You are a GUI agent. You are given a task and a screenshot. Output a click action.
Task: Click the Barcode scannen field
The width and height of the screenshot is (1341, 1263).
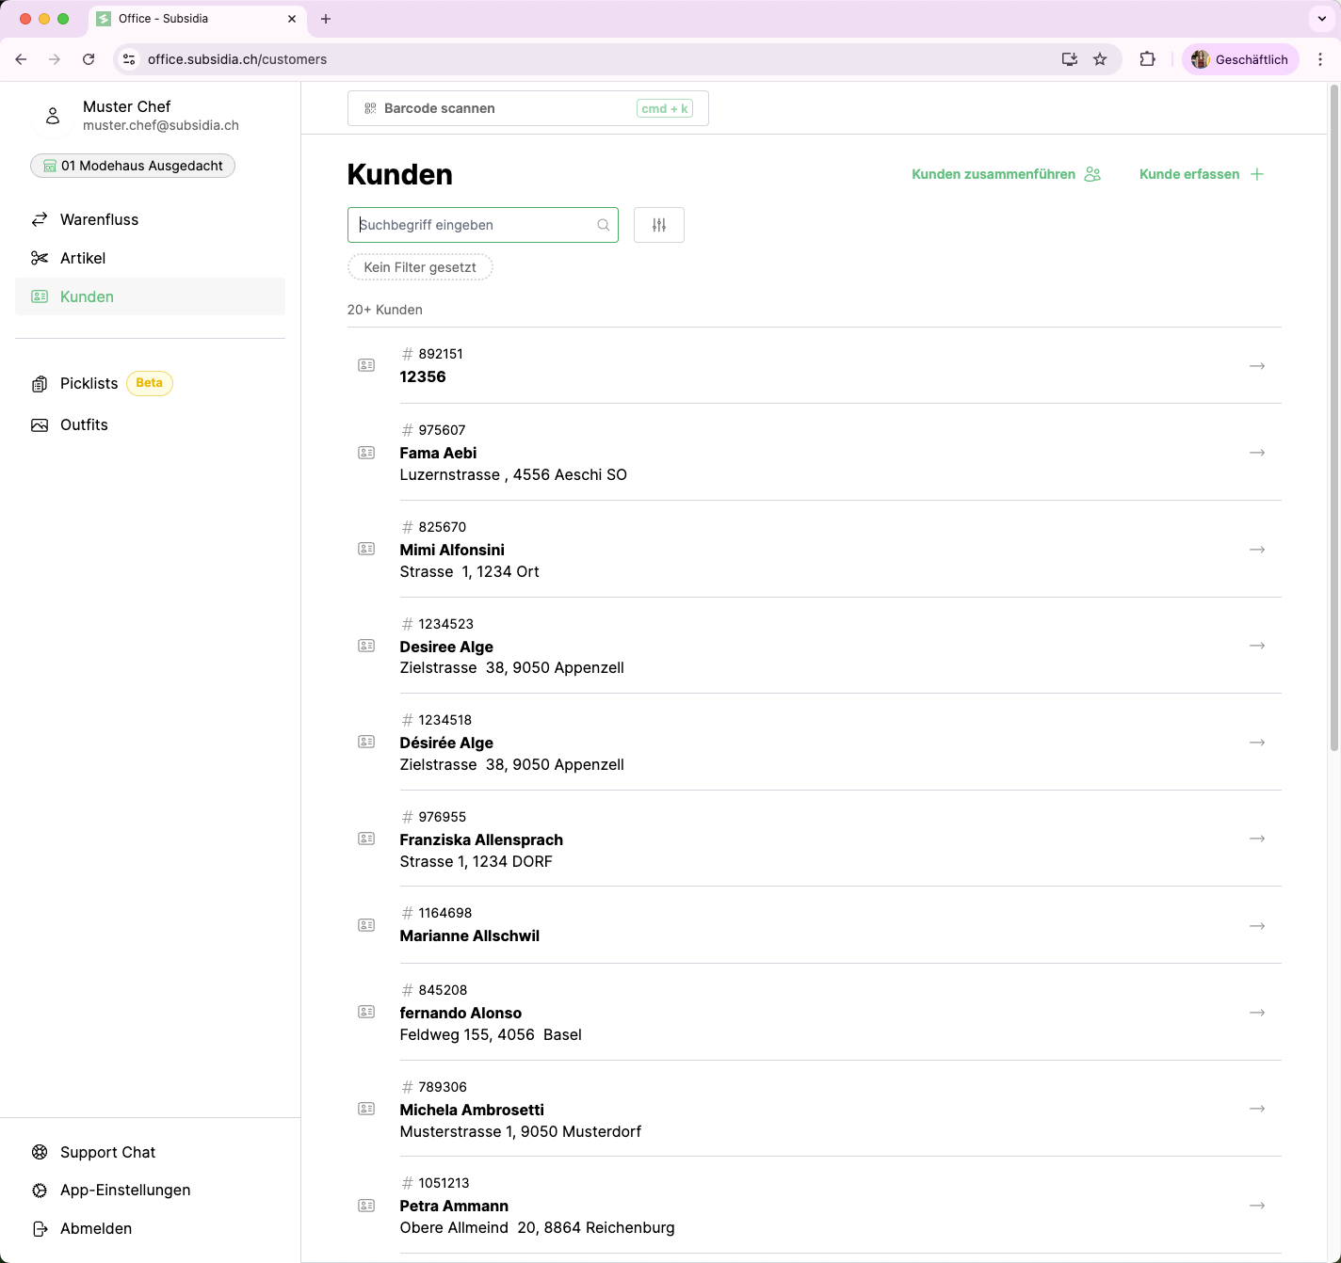click(x=527, y=108)
